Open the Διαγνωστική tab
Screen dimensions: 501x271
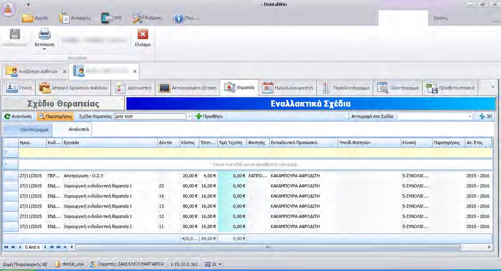(x=134, y=88)
